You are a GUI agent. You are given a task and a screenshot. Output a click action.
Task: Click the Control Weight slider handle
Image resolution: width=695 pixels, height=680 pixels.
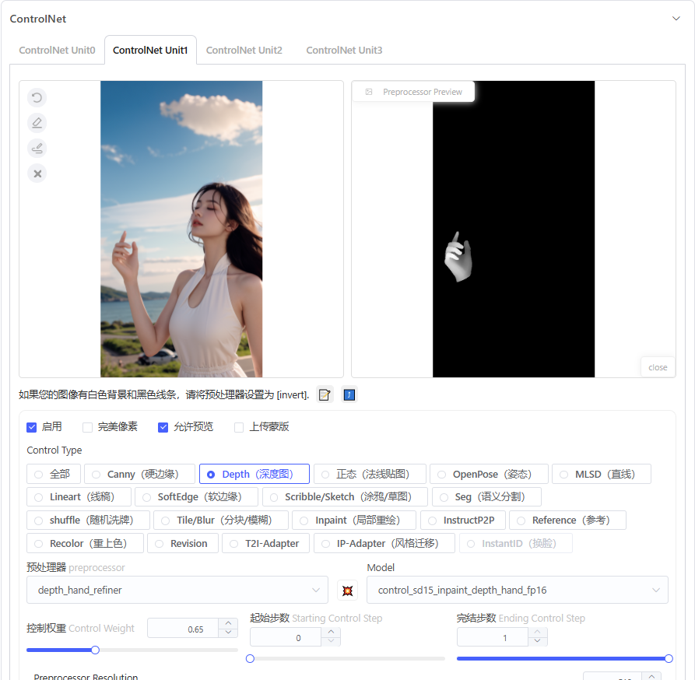tap(95, 650)
